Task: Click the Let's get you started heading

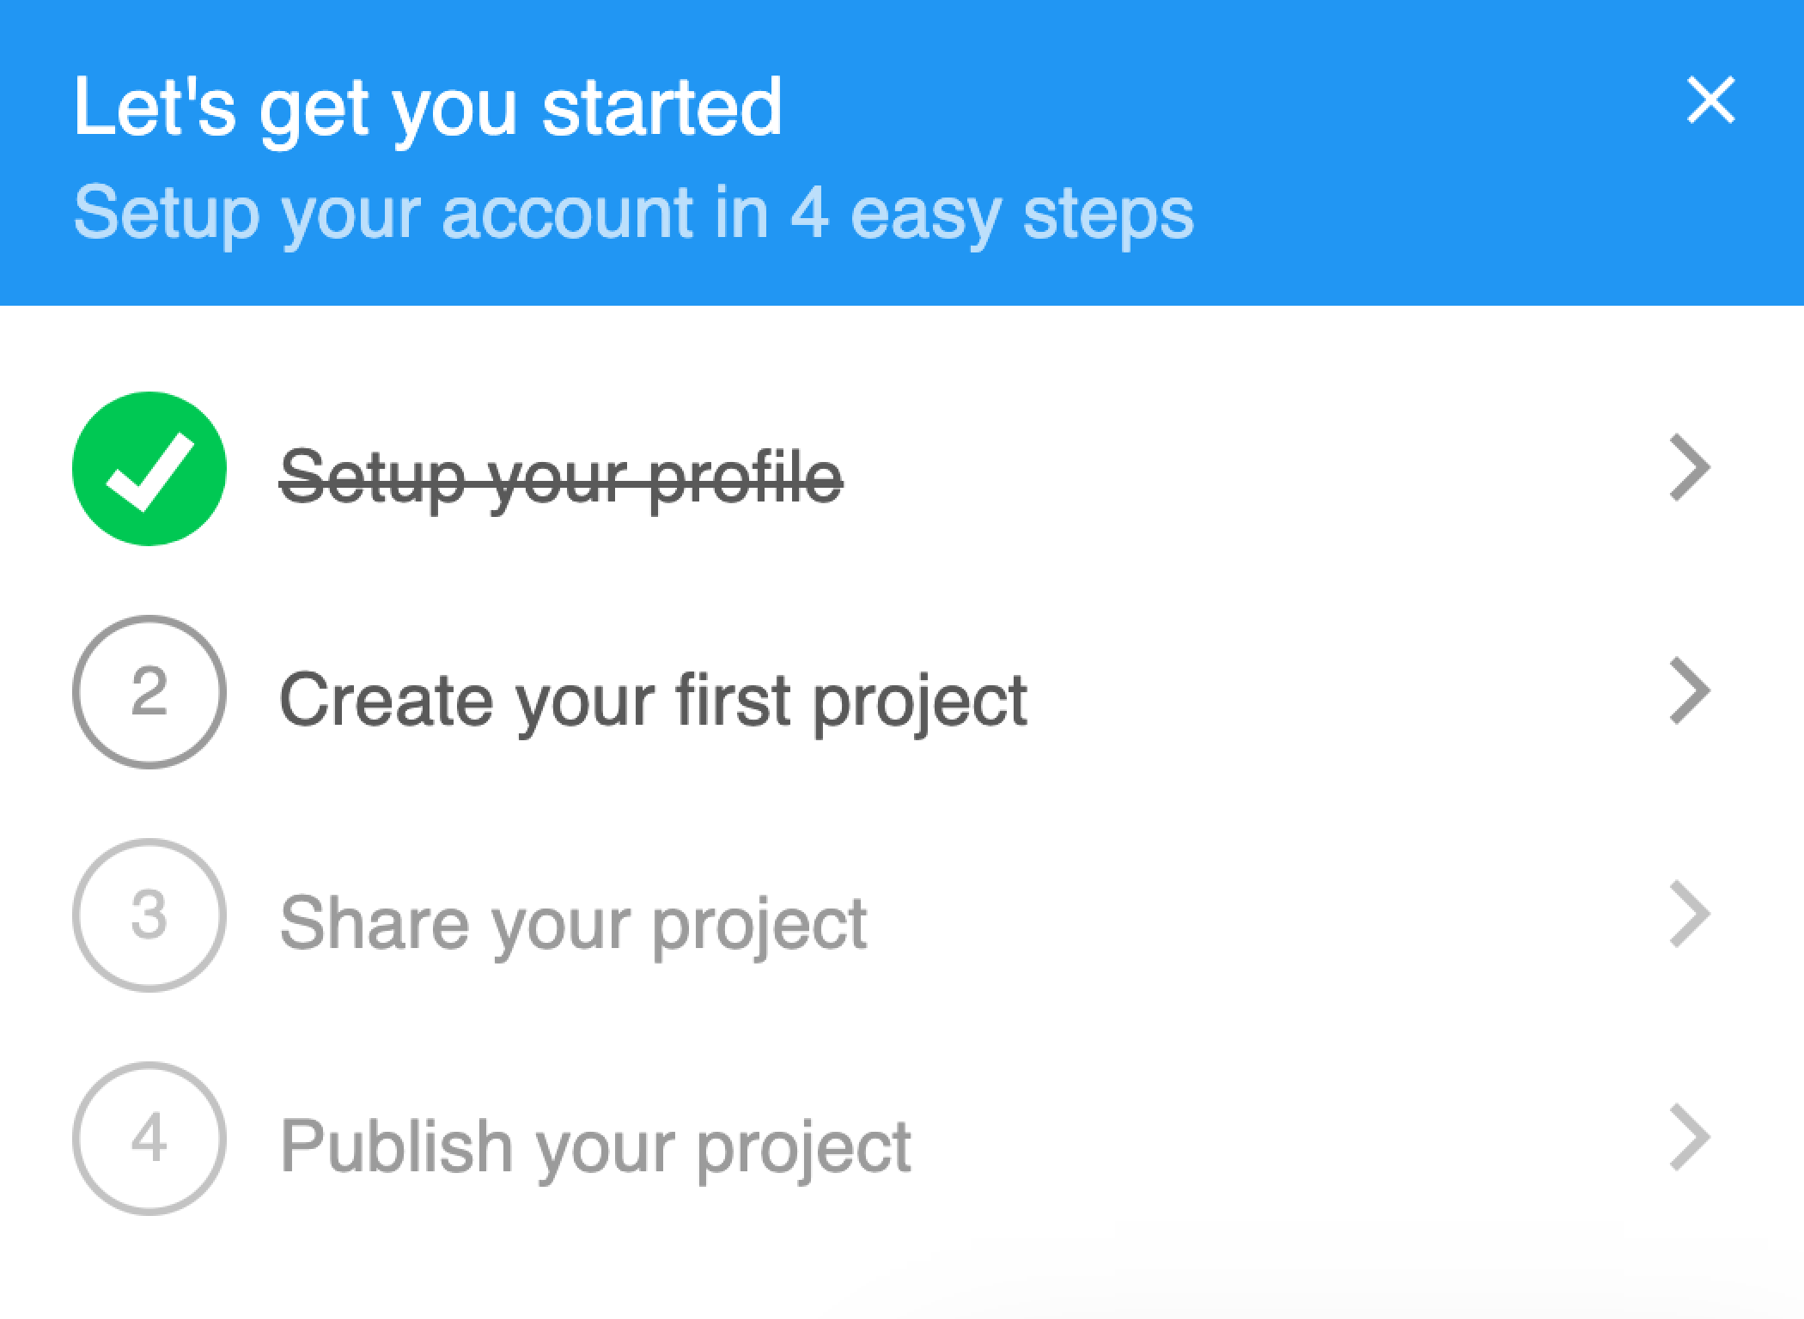Action: coord(429,109)
